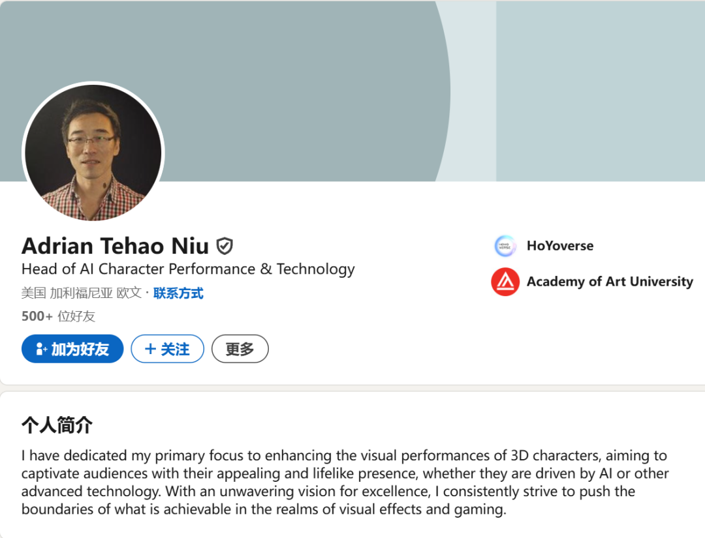
Task: Open the HoYoverse company logo
Action: coord(505,246)
